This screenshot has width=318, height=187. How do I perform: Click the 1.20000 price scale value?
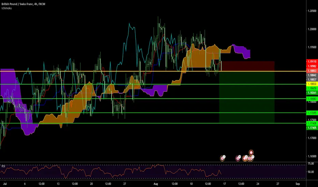pyautogui.click(x=312, y=29)
